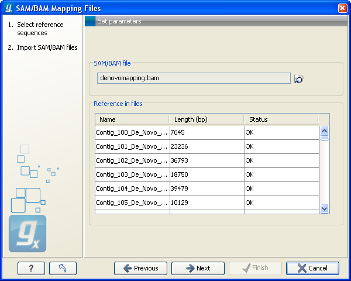Click the reset arrow button beside help

tap(63, 268)
